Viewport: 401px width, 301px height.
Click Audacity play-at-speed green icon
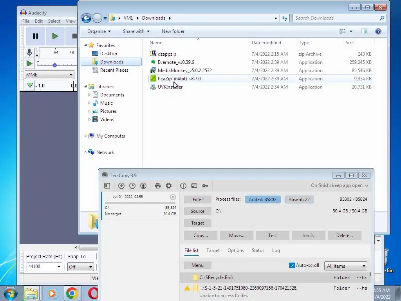coord(29,63)
